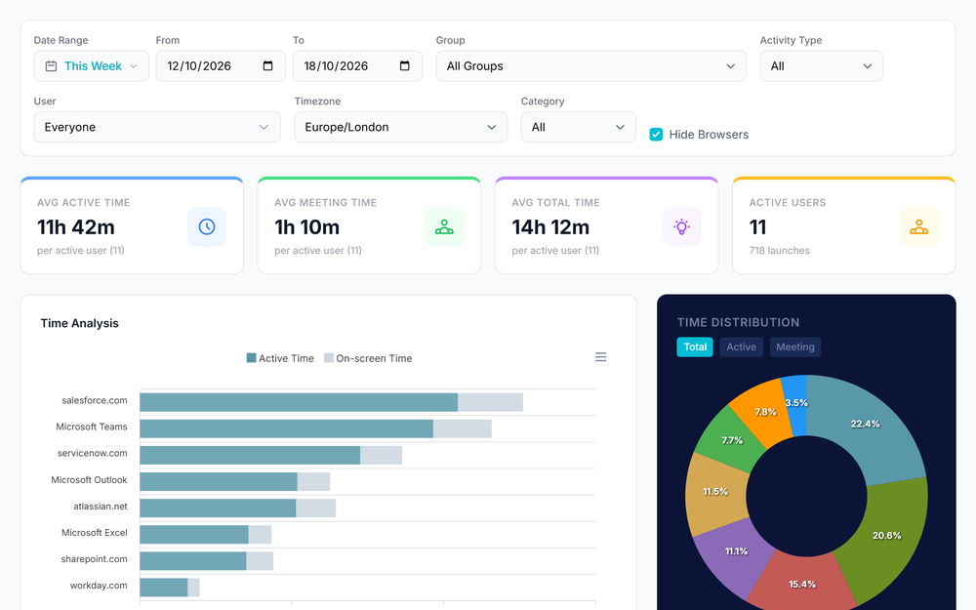The image size is (976, 610).
Task: Click the 1h 10m average meeting time value
Action: tap(306, 227)
